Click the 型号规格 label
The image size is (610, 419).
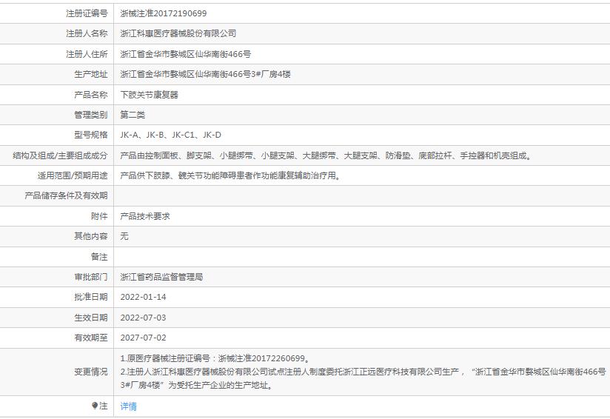(91, 135)
